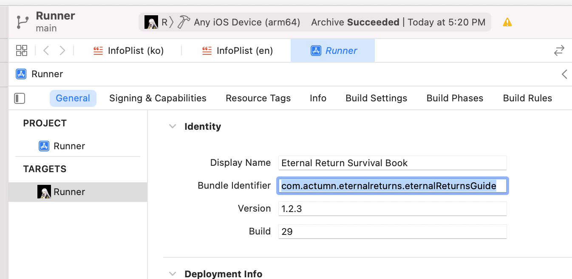Collapse the Deployment Info section
Viewport: 572px width, 279px height.
coord(172,274)
